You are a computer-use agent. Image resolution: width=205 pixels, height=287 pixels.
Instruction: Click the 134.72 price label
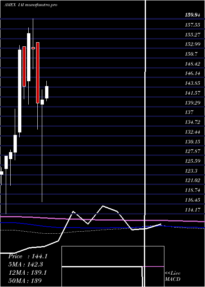click(x=192, y=122)
